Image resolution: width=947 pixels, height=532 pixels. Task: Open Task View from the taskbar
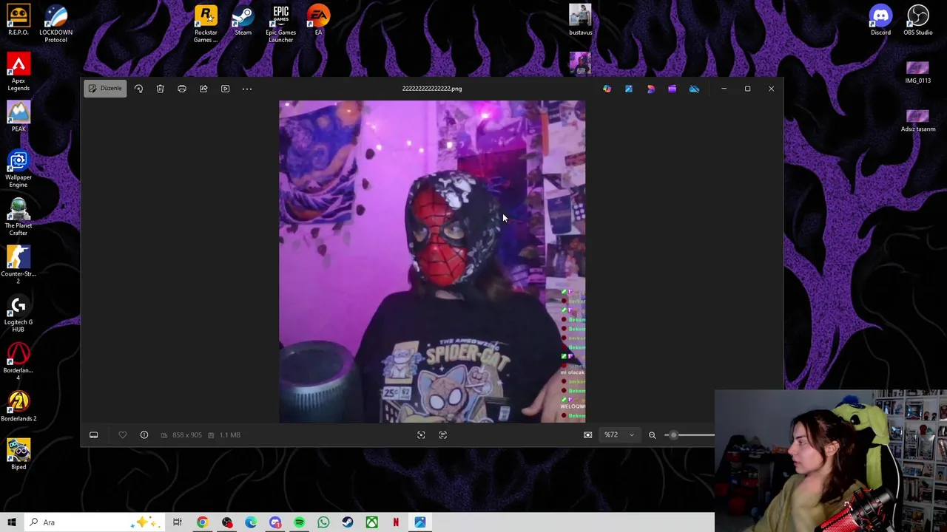(x=178, y=522)
